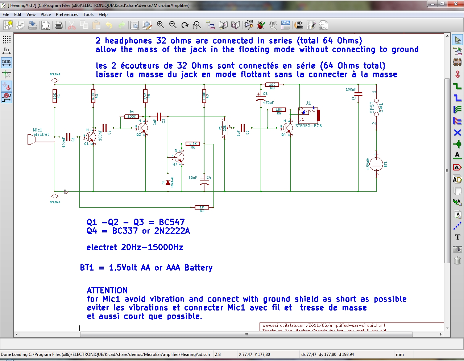464x361 pixels.
Task: Open Pcbnew for board layout
Action: point(311,25)
